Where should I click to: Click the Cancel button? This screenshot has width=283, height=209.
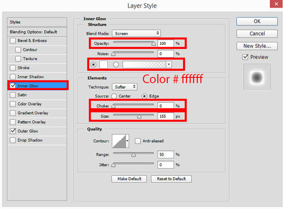point(257,33)
